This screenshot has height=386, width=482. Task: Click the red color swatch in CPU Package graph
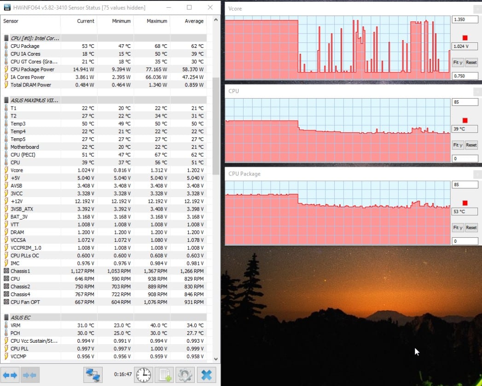pos(465,203)
